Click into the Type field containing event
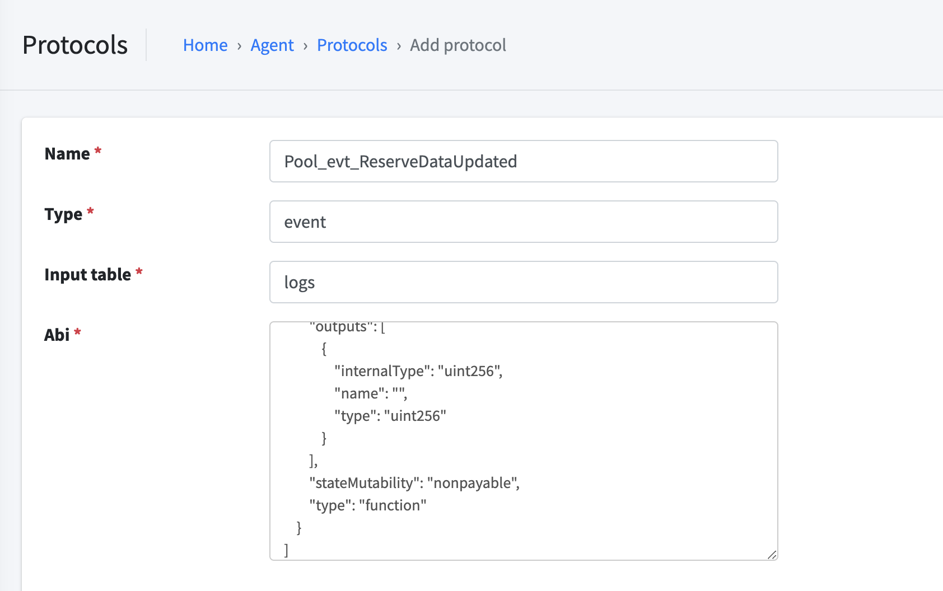Screen dimensions: 943x591 click(523, 222)
